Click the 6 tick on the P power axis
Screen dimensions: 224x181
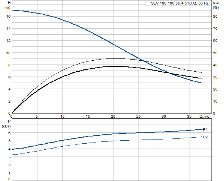click(x=9, y=133)
